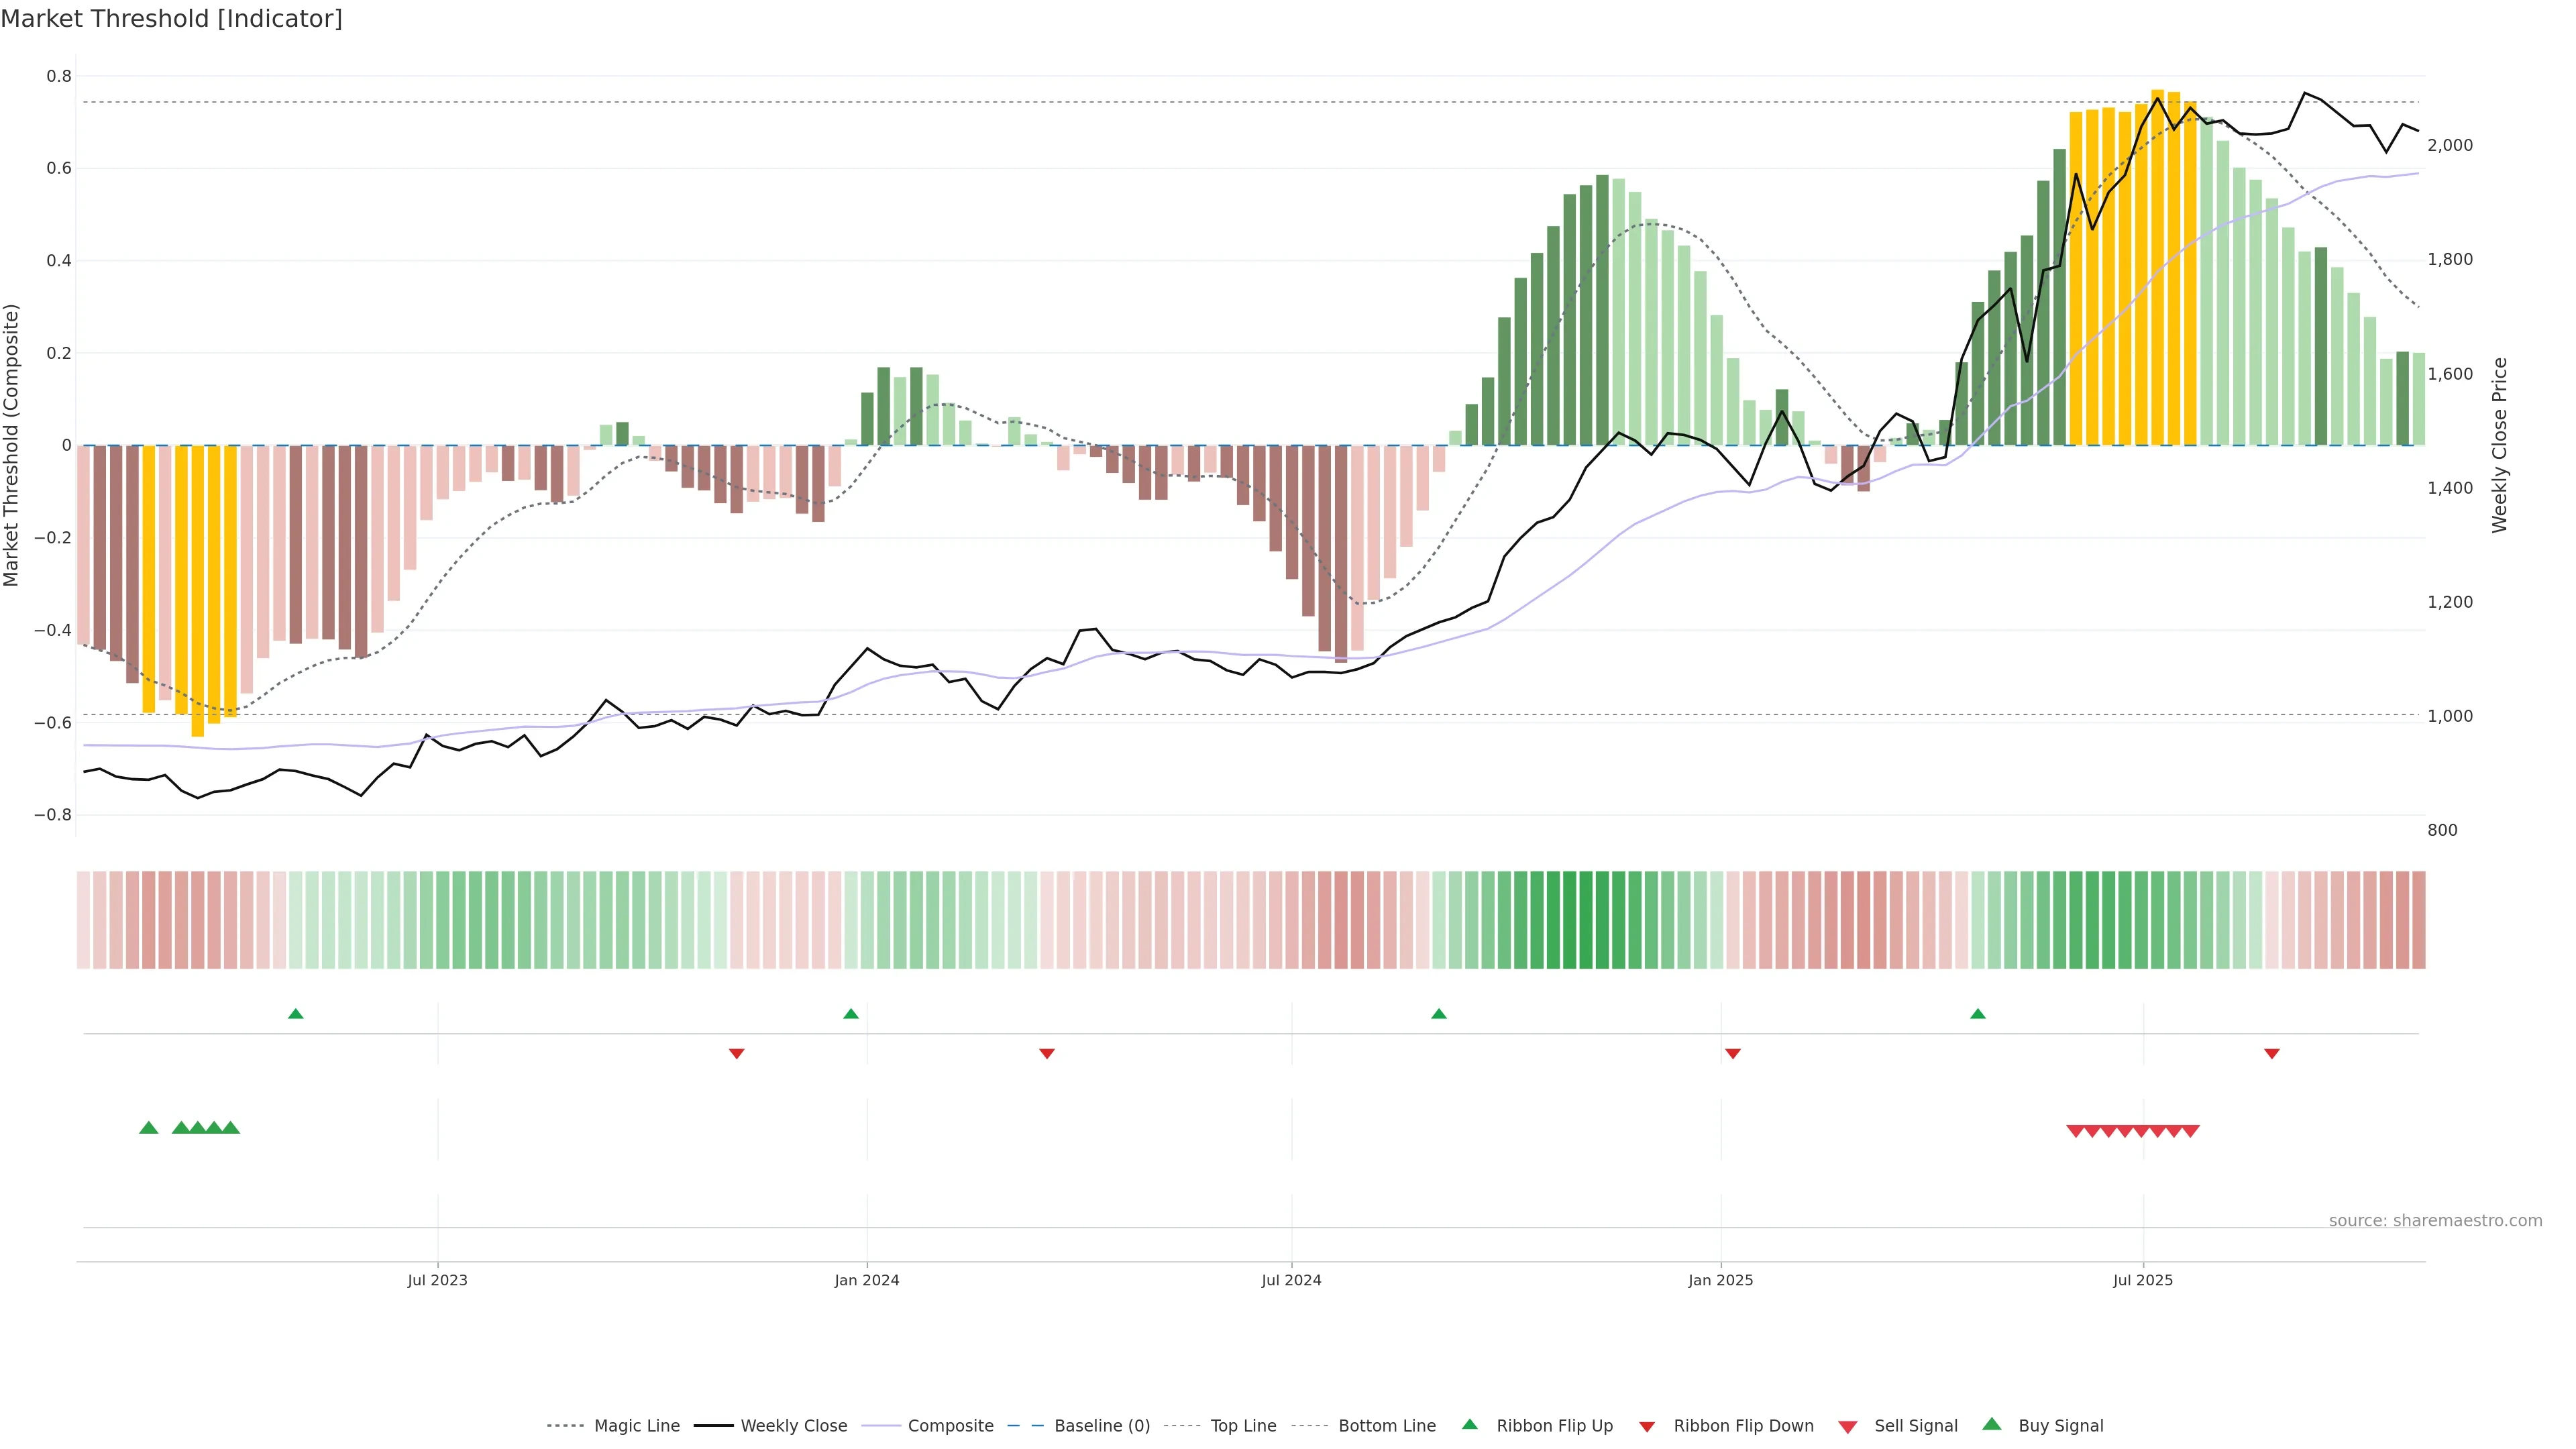Click the Ribbon Flip Down legend triangle icon
Image resolution: width=2576 pixels, height=1449 pixels.
pos(1647,1427)
